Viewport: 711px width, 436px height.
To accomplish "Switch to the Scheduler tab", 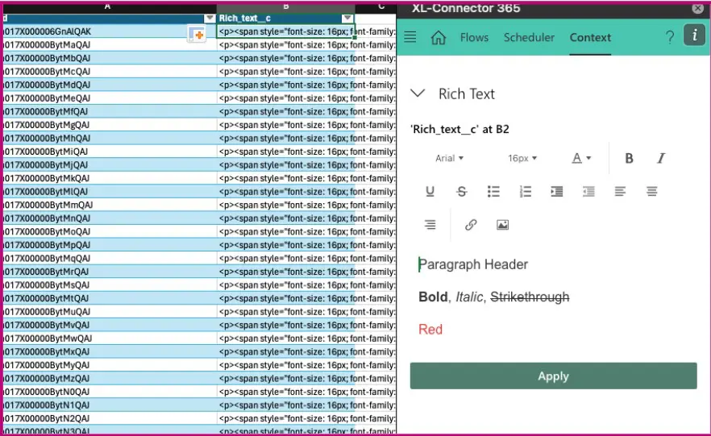I will pos(529,38).
